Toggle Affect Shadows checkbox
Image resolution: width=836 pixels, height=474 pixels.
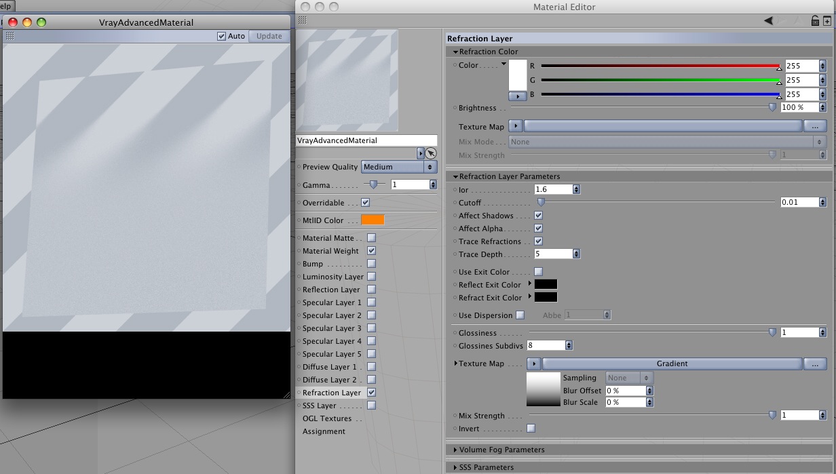[x=538, y=216]
